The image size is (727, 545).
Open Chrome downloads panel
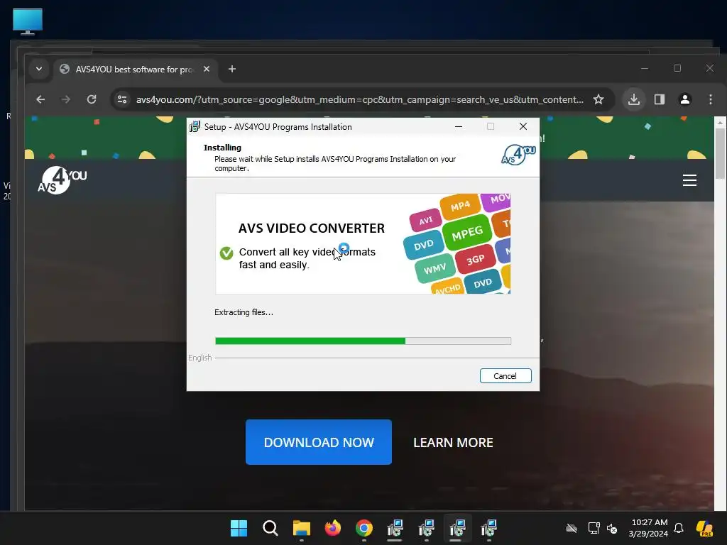tap(634, 99)
